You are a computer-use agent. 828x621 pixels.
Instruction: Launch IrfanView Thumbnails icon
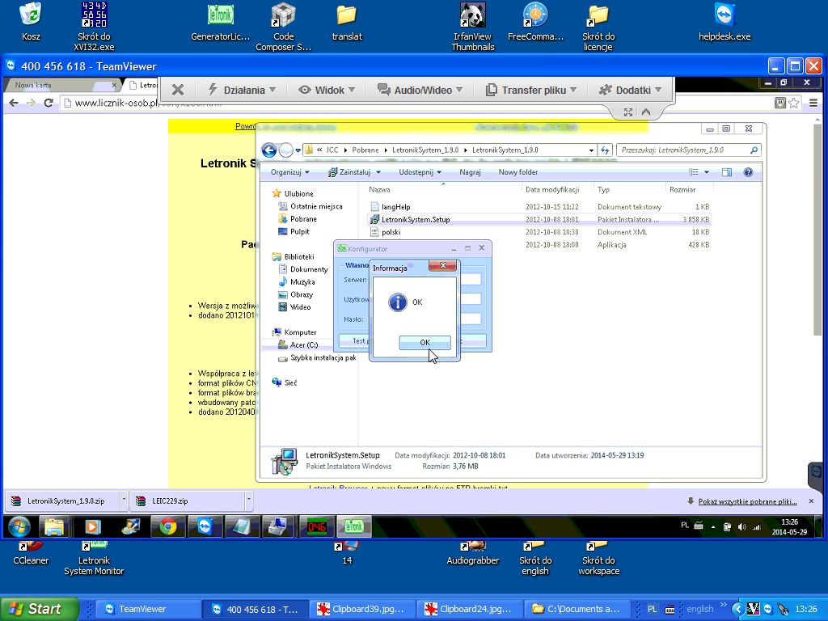[473, 27]
